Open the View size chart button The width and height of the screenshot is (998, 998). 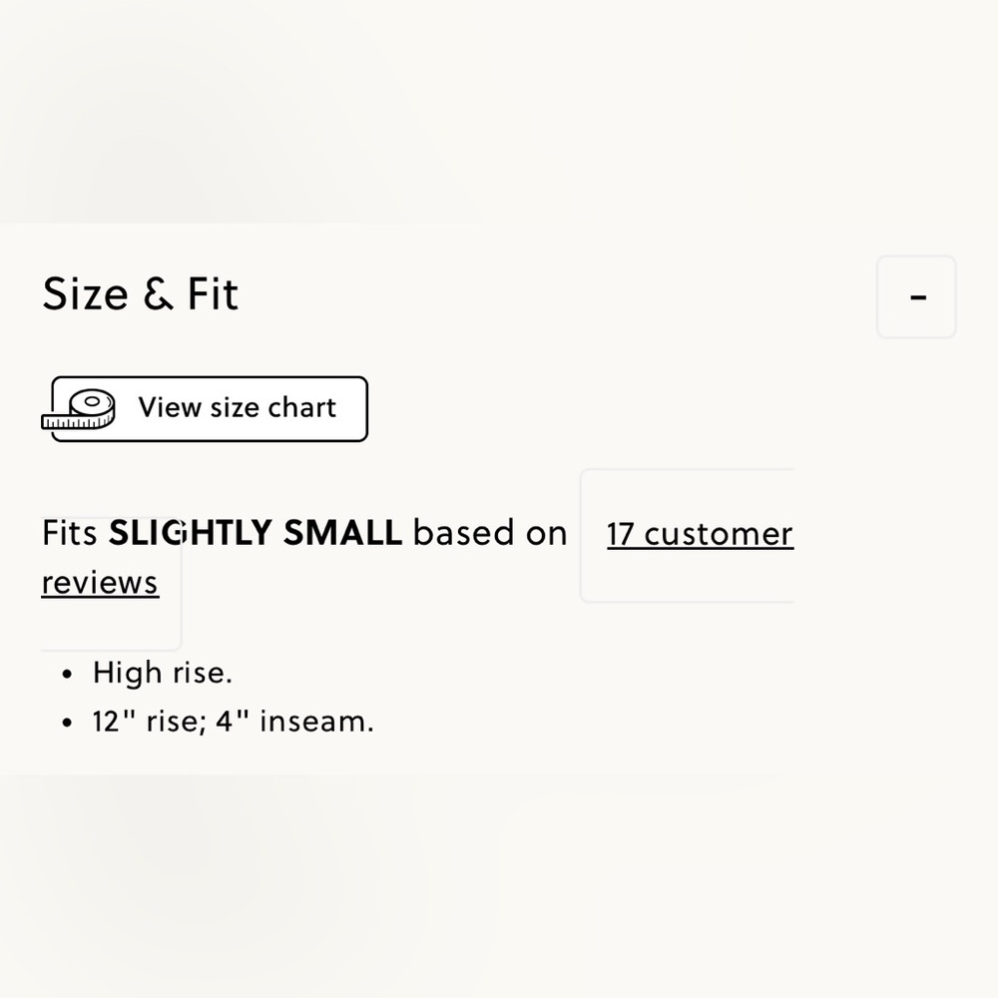point(237,408)
